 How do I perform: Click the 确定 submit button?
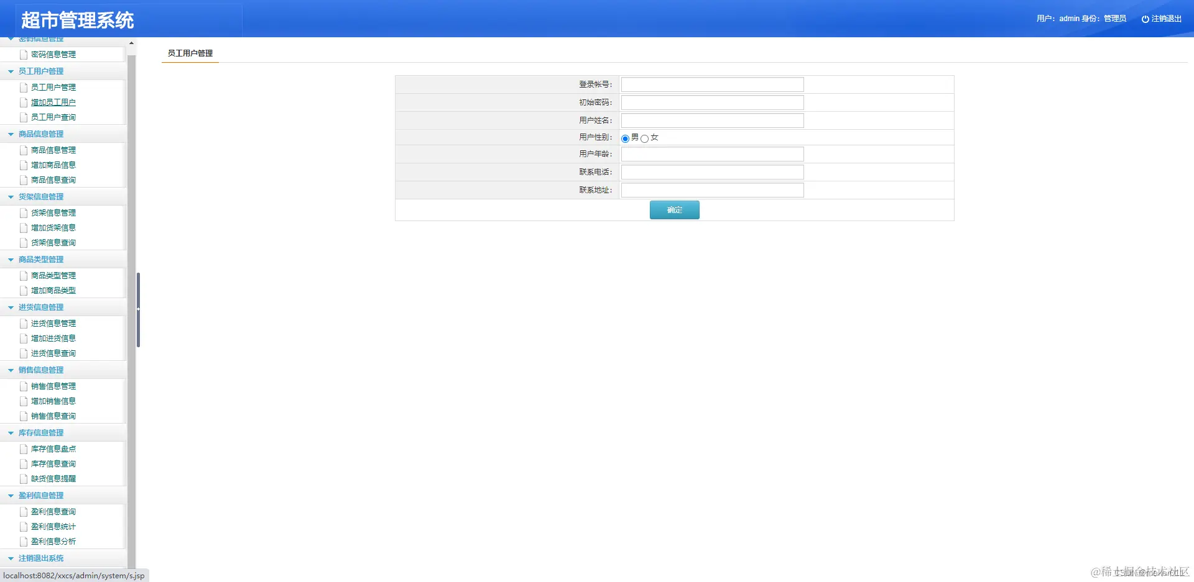tap(675, 210)
